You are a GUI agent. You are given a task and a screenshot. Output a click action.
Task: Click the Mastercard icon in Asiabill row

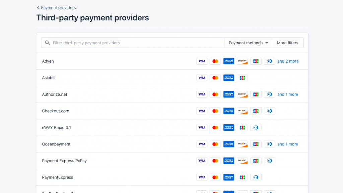(215, 78)
